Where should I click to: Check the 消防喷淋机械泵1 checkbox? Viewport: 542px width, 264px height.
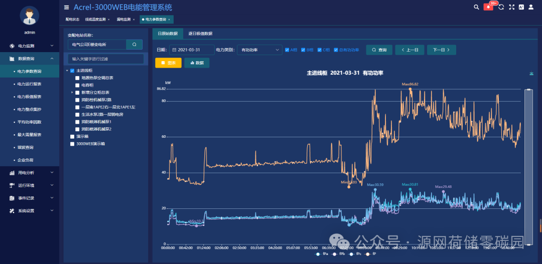point(77,122)
